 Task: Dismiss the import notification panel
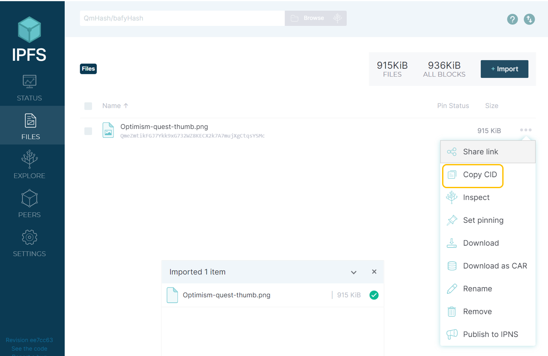[374, 272]
